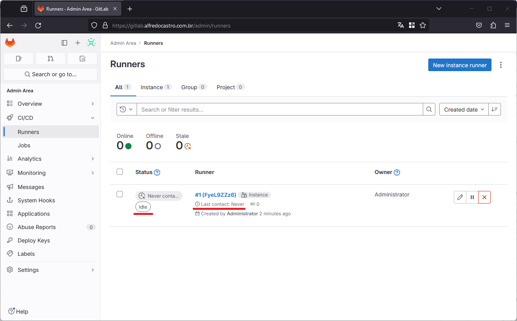Click the Instance runner type badge

(254, 195)
